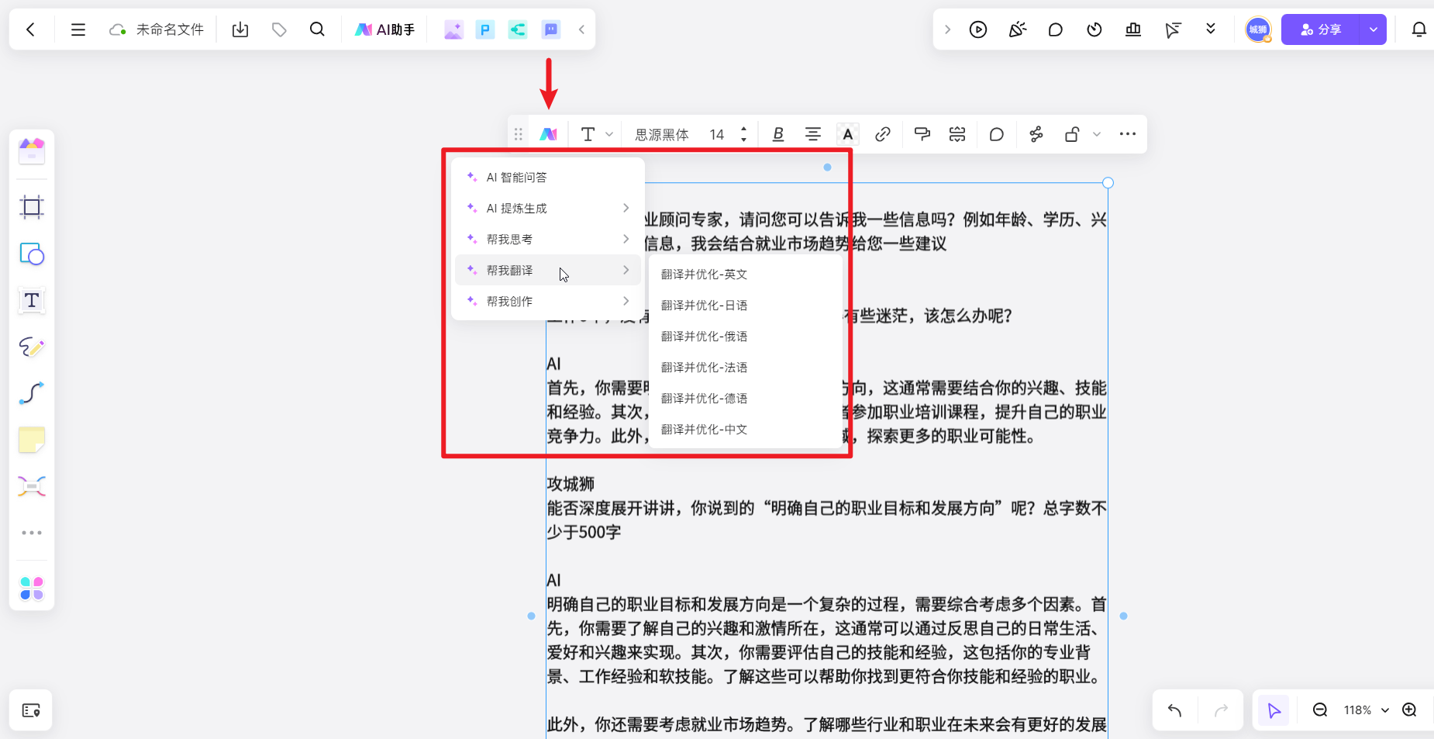The width and height of the screenshot is (1434, 739).
Task: Toggle the font color highlight option
Action: click(x=847, y=133)
